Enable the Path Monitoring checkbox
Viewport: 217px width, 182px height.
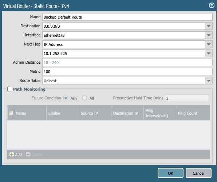(9, 89)
